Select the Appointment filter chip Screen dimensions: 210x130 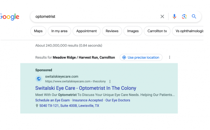point(86,31)
